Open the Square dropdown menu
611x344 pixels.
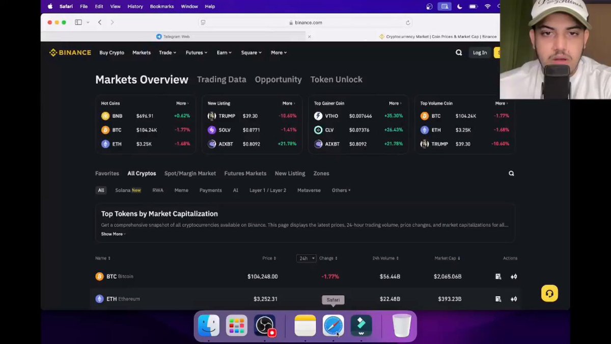click(x=251, y=52)
